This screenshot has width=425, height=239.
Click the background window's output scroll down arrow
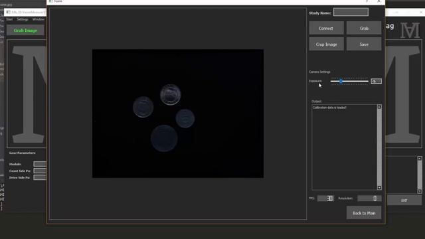coord(420,191)
